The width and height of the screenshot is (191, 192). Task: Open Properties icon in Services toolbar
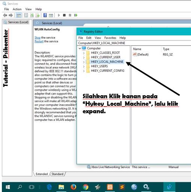[x=26, y=15]
